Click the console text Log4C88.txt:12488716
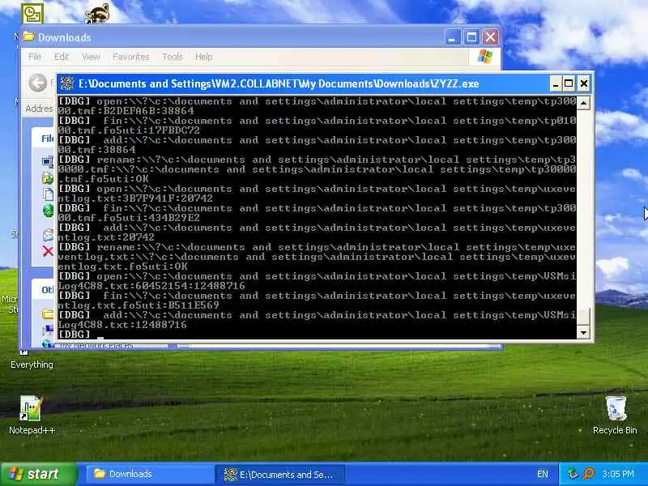 [122, 325]
